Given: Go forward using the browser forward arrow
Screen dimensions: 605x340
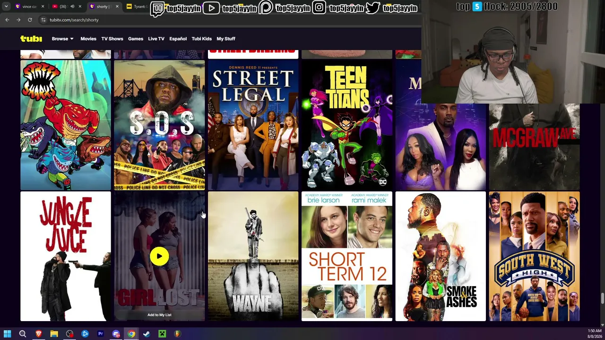Looking at the screenshot, I should [x=18, y=20].
